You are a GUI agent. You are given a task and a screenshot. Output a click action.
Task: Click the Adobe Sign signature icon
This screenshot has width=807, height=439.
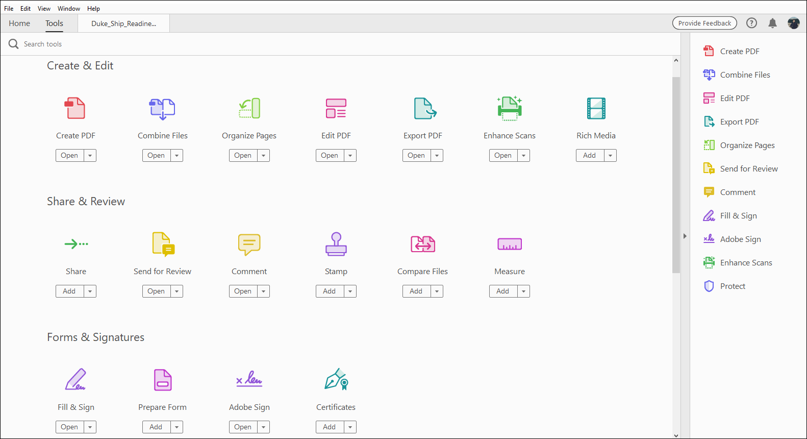249,379
